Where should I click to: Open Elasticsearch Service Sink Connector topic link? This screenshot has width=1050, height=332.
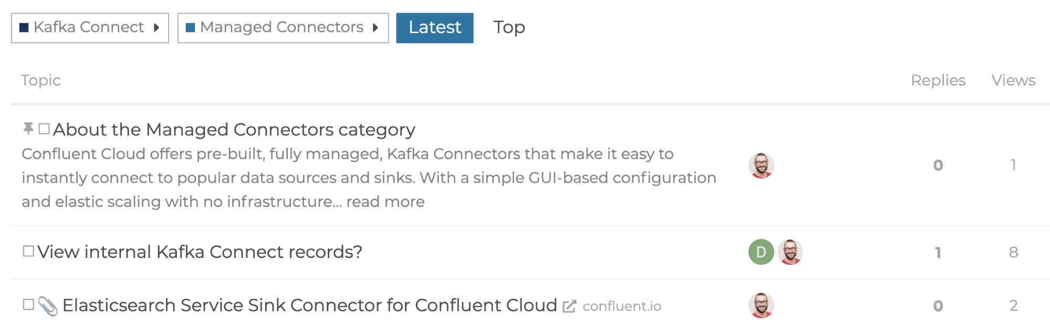(309, 305)
